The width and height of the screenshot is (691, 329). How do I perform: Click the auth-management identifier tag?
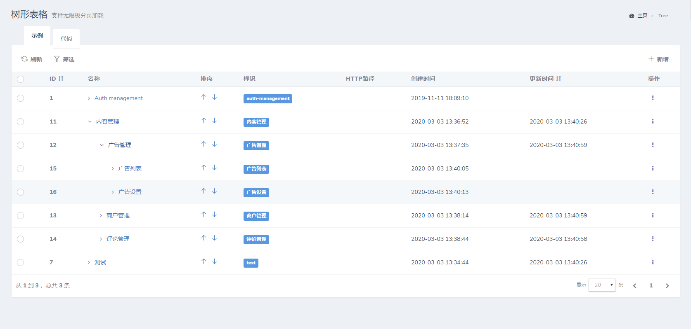pyautogui.click(x=268, y=99)
